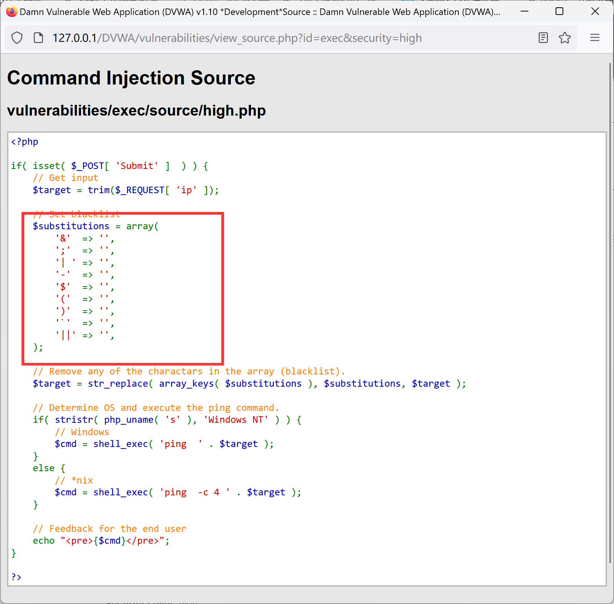
Task: Click the 'str_replace( array_keys(' code line
Action: [x=249, y=384]
